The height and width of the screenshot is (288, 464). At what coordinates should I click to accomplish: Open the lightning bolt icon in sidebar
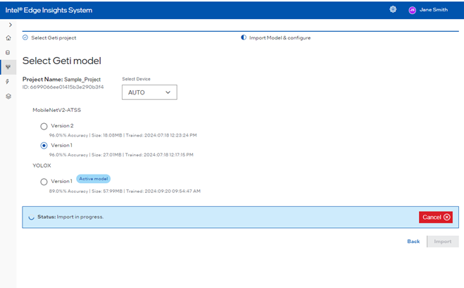click(8, 82)
